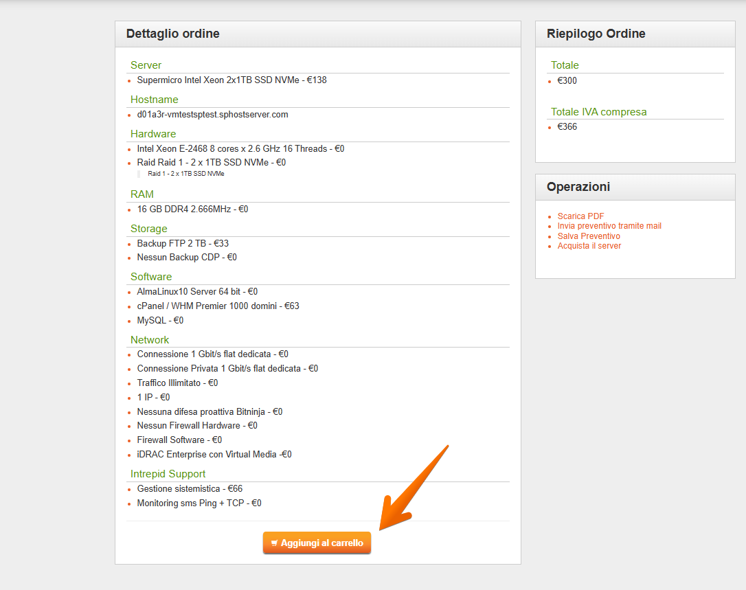
Task: Open the Scarica PDF link
Action: coord(580,216)
